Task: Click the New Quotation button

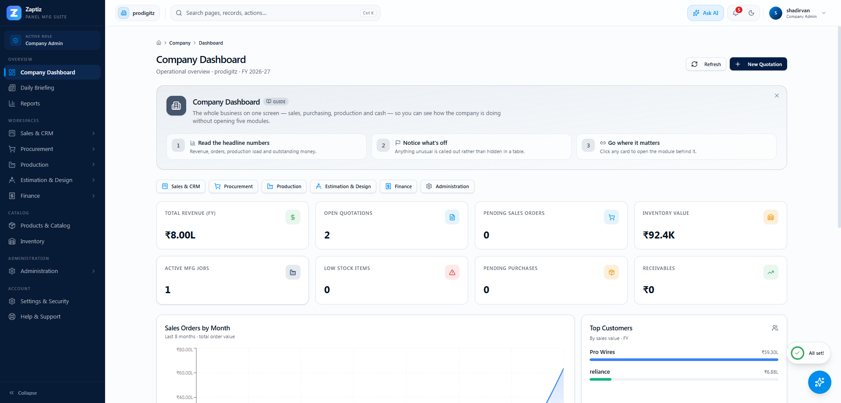Action: (758, 64)
